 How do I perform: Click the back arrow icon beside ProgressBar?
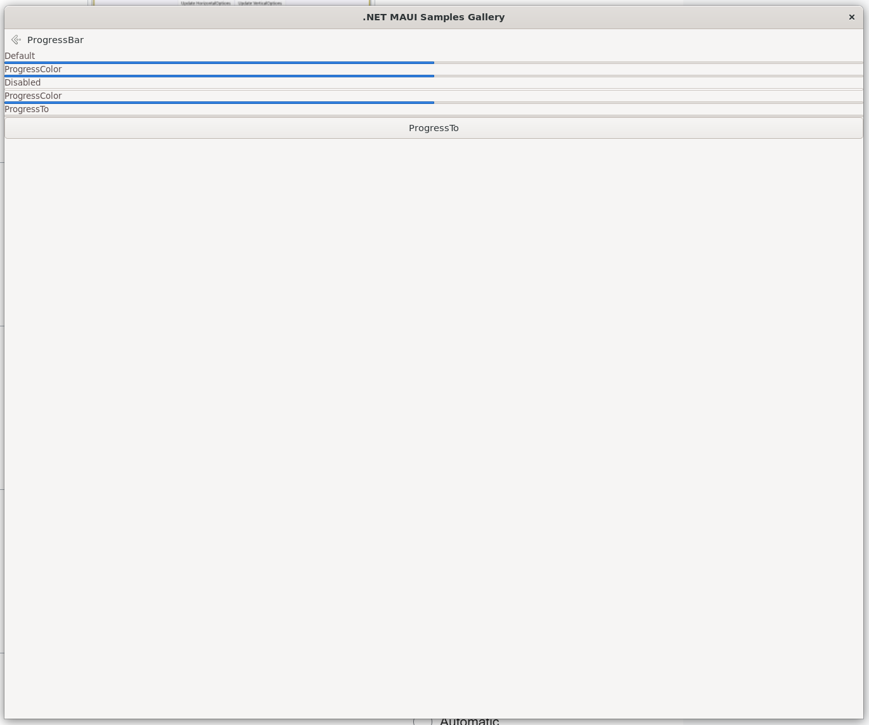coord(16,40)
